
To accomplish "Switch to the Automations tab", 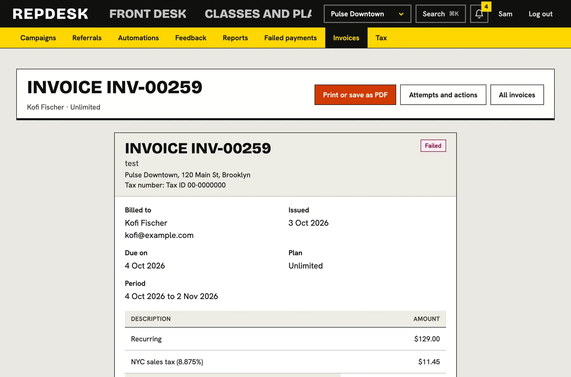I will pos(138,38).
